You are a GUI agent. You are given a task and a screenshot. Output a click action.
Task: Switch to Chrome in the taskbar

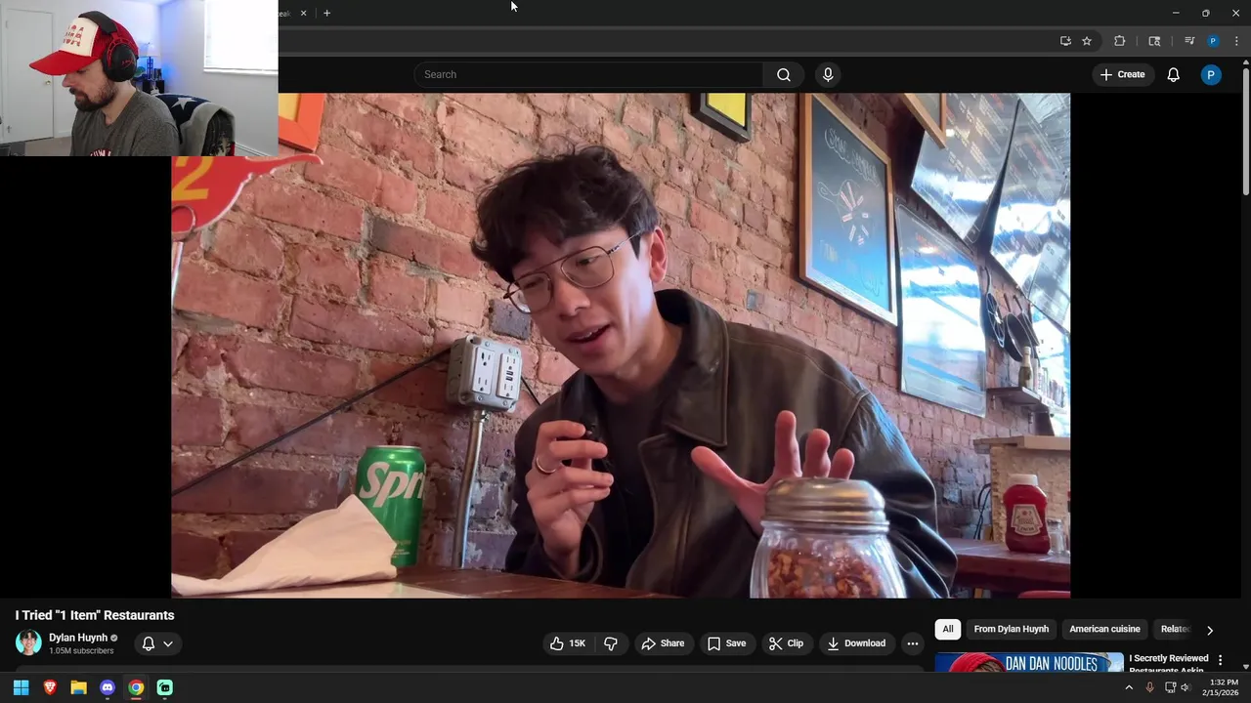point(136,687)
